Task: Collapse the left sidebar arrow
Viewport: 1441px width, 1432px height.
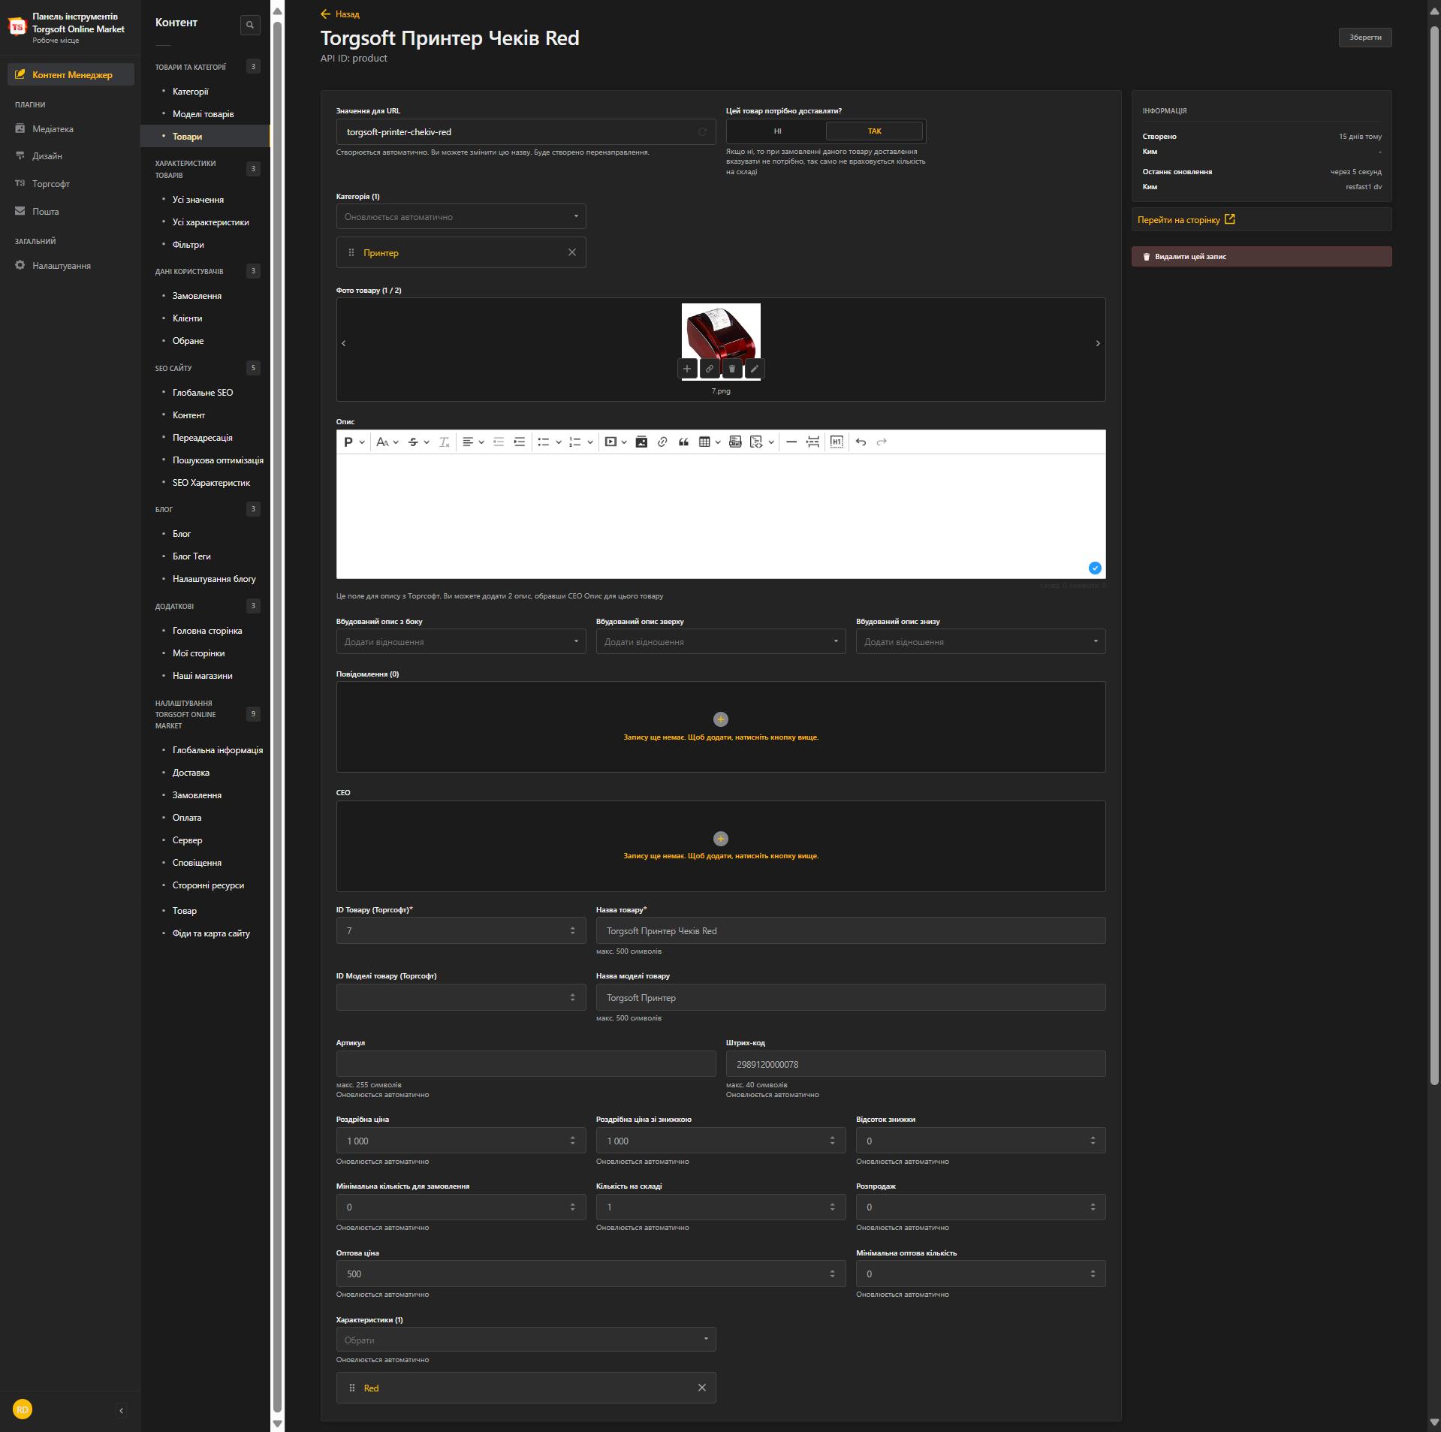Action: (x=122, y=1410)
